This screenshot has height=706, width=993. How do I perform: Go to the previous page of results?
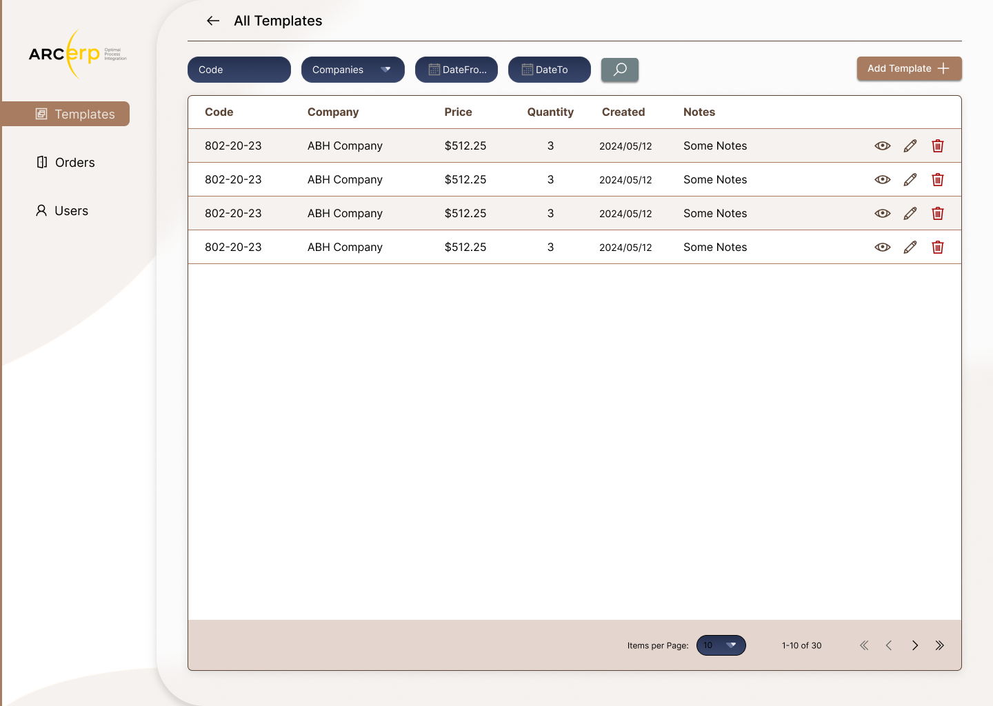pos(889,645)
